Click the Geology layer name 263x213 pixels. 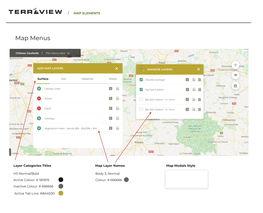(49, 118)
